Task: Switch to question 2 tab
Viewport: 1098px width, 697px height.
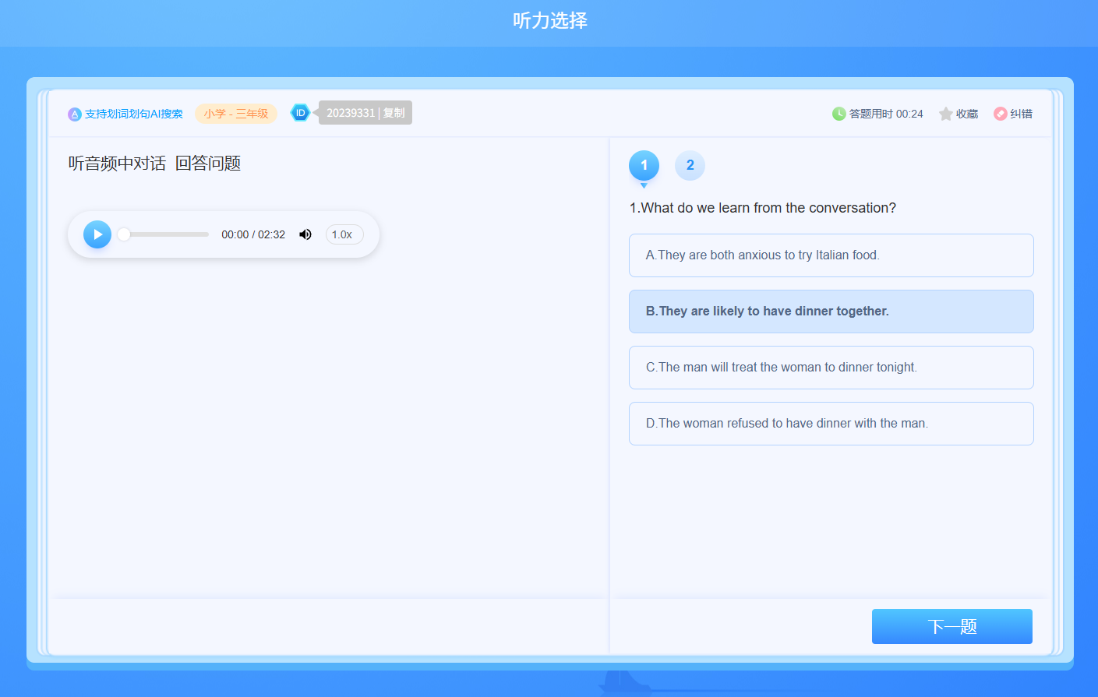Action: click(x=690, y=165)
